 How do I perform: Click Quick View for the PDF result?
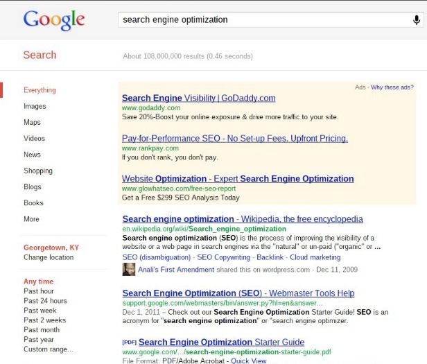(249, 361)
